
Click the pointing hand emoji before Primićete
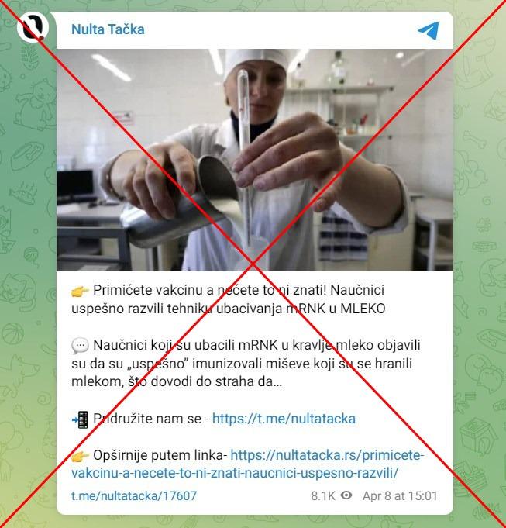80,291
